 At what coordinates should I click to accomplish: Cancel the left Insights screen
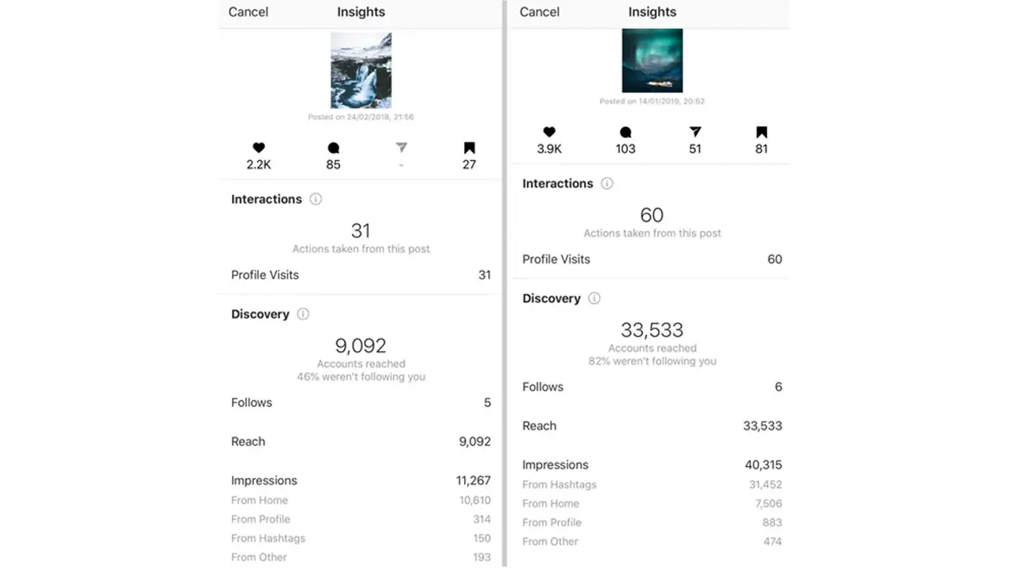pyautogui.click(x=249, y=12)
